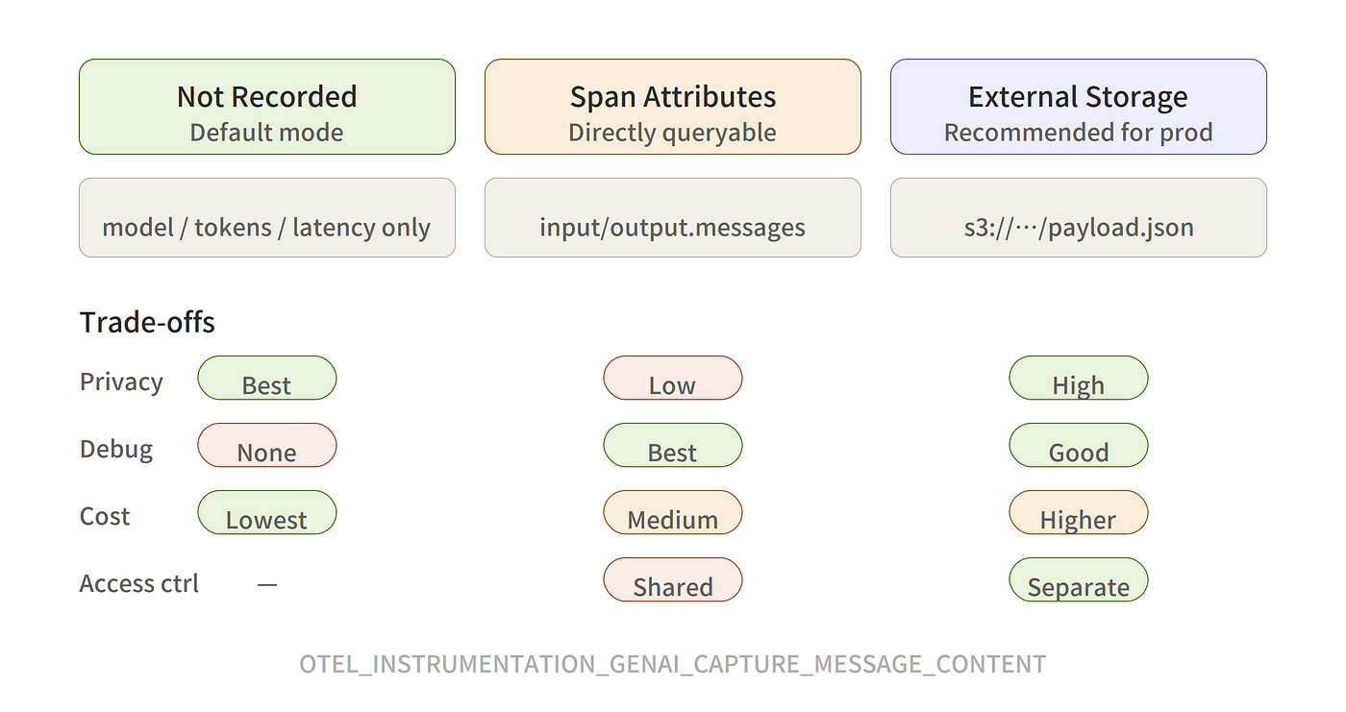Click the Debug Best pill under Span Attributes

[x=672, y=445]
